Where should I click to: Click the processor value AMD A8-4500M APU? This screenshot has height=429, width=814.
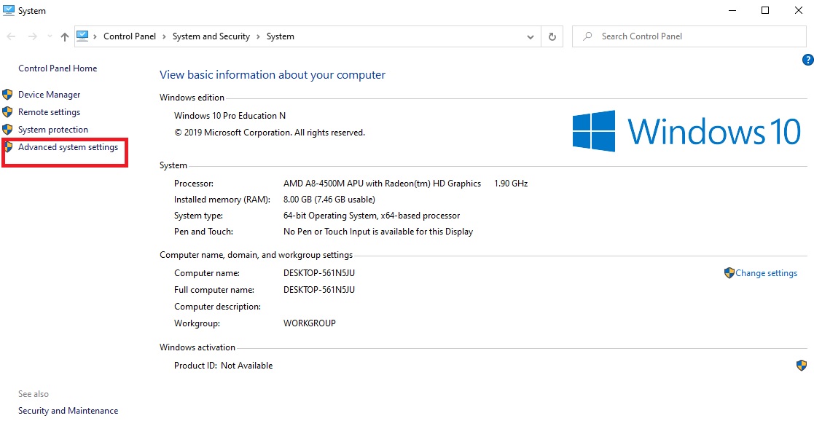pos(382,184)
